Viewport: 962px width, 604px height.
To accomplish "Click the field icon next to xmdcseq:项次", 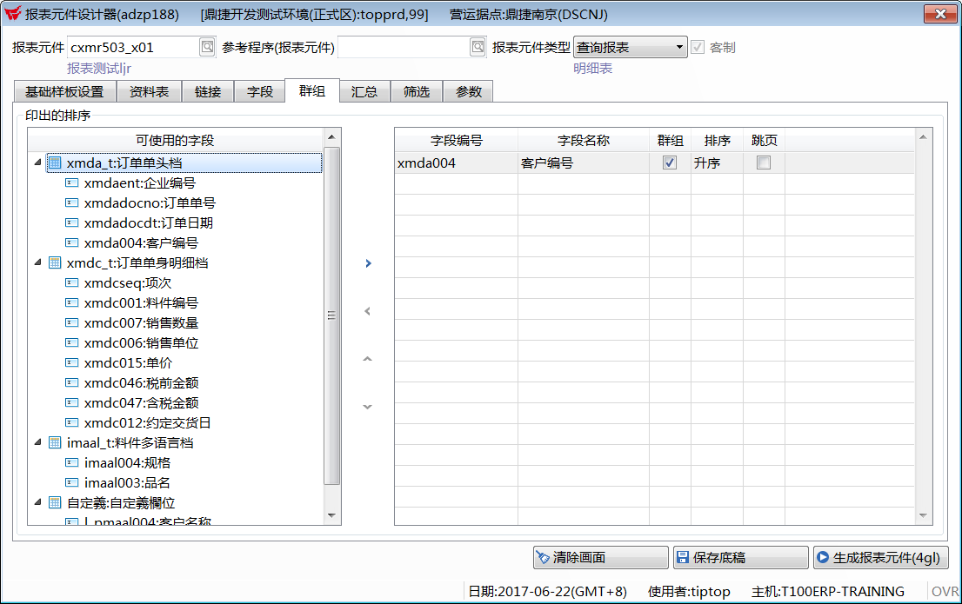I will pyautogui.click(x=72, y=282).
